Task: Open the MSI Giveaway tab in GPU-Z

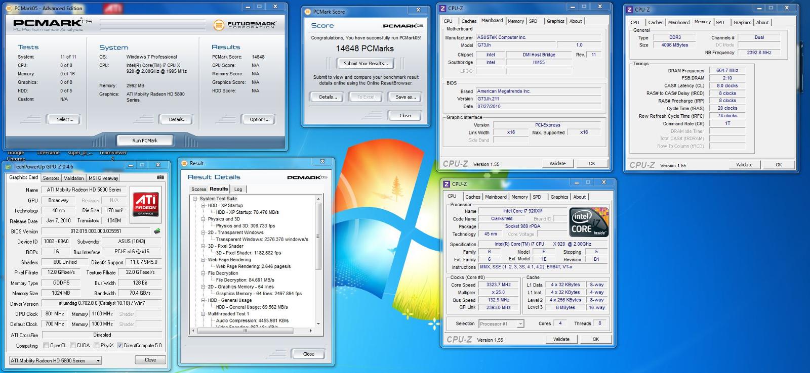Action: click(103, 178)
